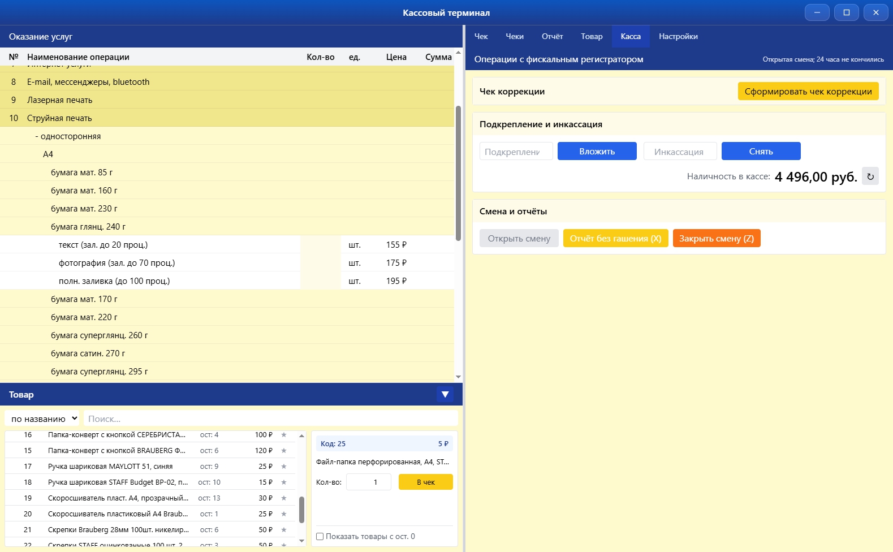Click 'Закрыть смену (Z)' button
This screenshot has height=552, width=893.
click(x=717, y=238)
